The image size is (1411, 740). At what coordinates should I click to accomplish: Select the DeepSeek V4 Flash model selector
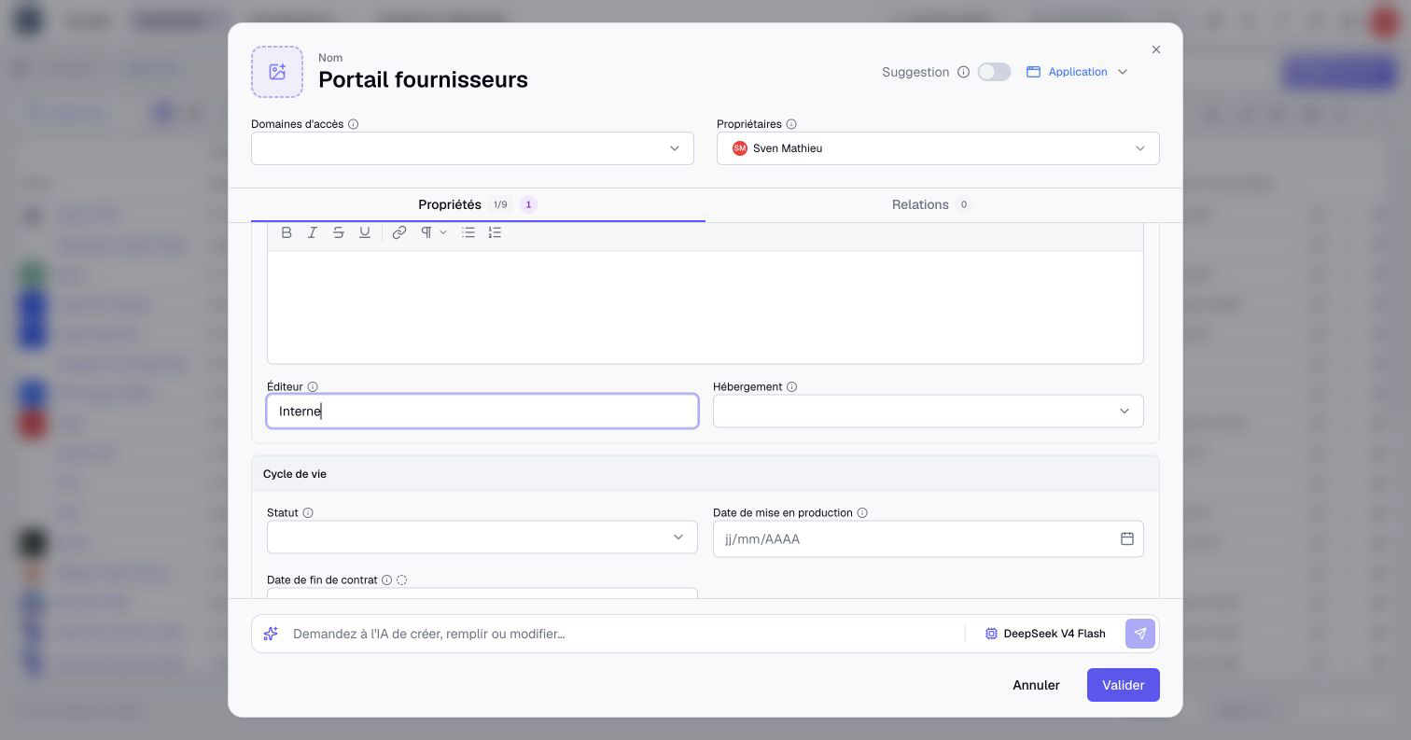1045,634
